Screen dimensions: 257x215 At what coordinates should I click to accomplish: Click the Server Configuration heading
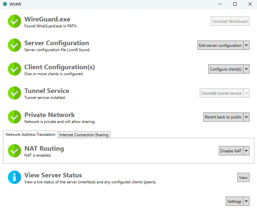click(57, 43)
